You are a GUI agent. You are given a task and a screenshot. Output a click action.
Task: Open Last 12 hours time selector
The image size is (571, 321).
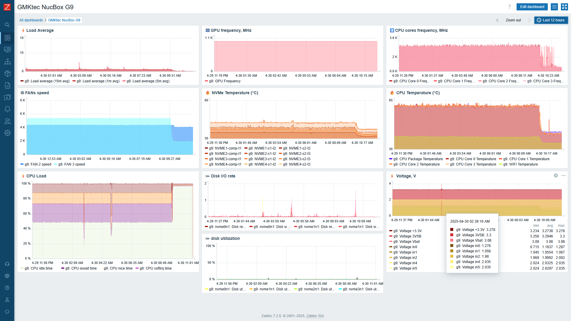(x=551, y=20)
